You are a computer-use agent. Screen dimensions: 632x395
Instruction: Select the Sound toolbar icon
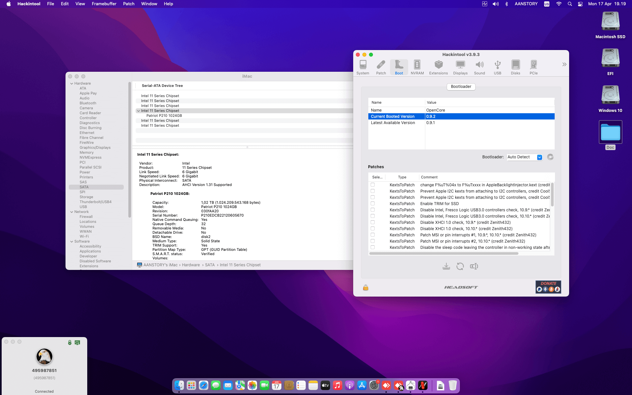click(479, 67)
